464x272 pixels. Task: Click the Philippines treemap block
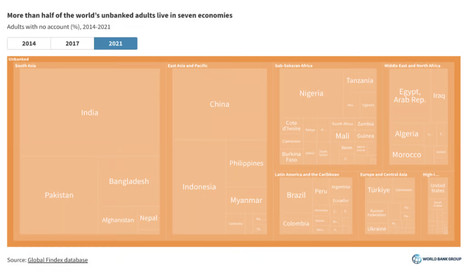(x=246, y=163)
